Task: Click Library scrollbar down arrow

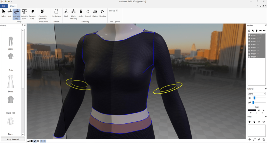Action: pos(23,135)
